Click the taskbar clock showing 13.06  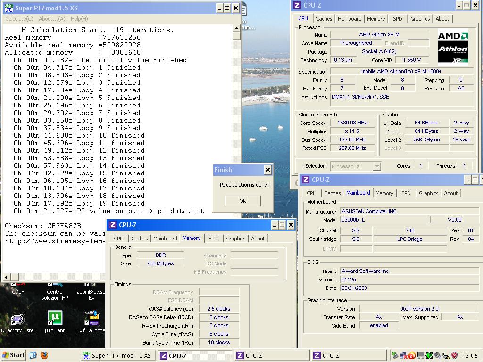(470, 356)
